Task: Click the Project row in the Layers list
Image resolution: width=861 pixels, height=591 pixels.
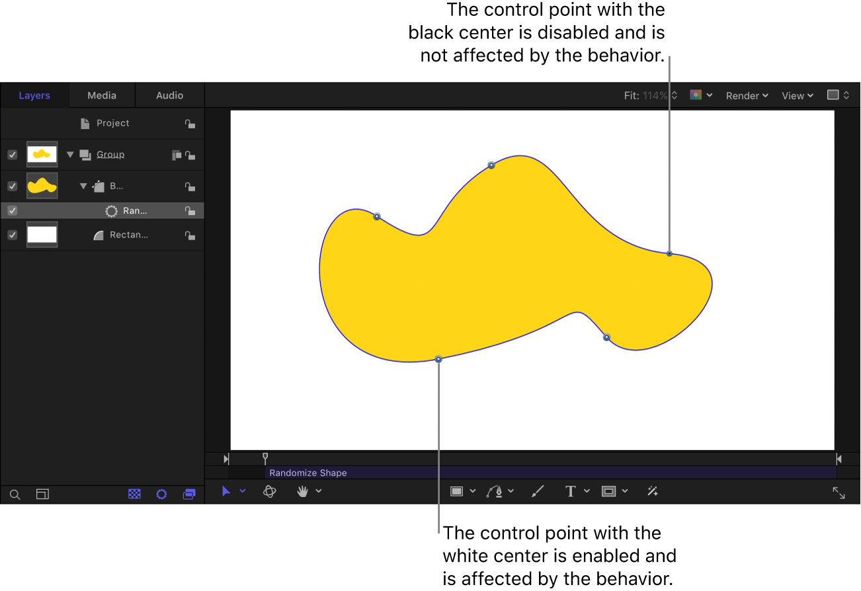Action: tap(112, 123)
